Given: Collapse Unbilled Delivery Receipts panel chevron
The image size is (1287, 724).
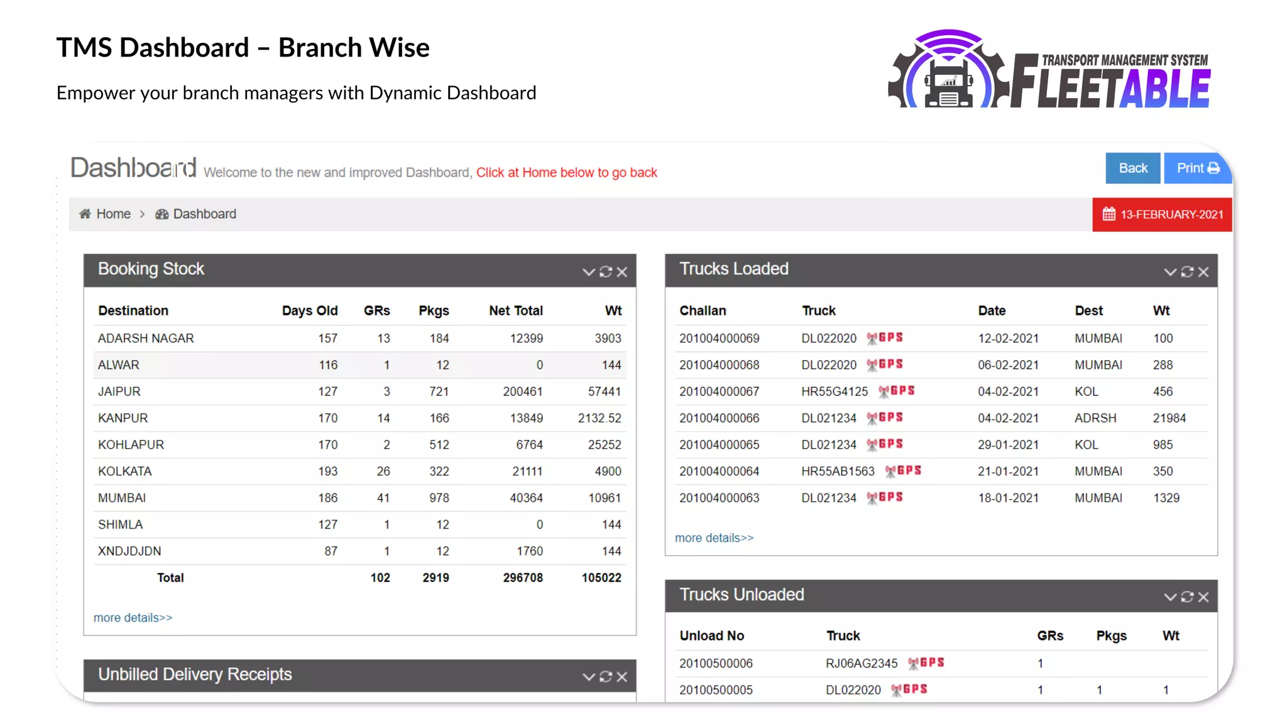Looking at the screenshot, I should 588,677.
